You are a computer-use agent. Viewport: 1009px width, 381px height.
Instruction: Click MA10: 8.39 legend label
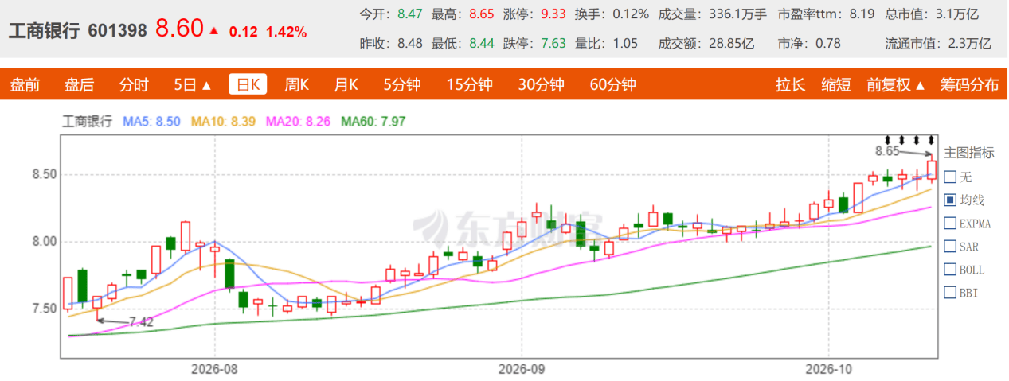(223, 122)
